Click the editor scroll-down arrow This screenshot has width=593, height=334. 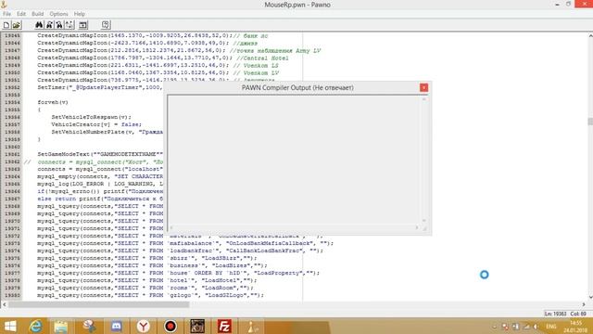pos(590,298)
